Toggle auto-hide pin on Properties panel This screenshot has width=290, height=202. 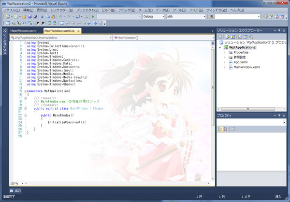click(x=279, y=115)
